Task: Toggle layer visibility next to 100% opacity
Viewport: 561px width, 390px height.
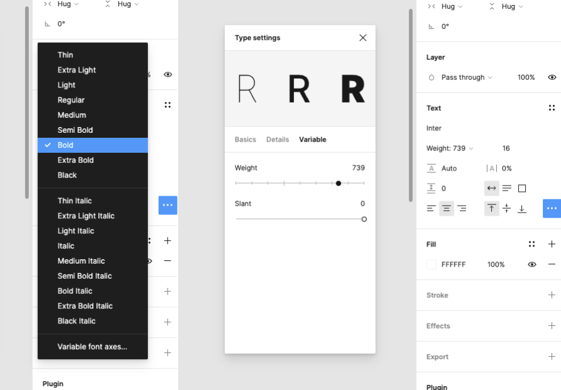Action: (552, 77)
